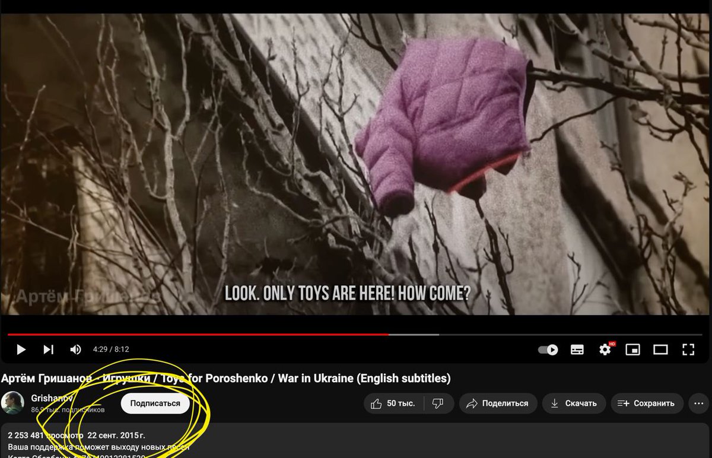Play the video
Viewport: 712px width, 458px height.
tap(21, 349)
